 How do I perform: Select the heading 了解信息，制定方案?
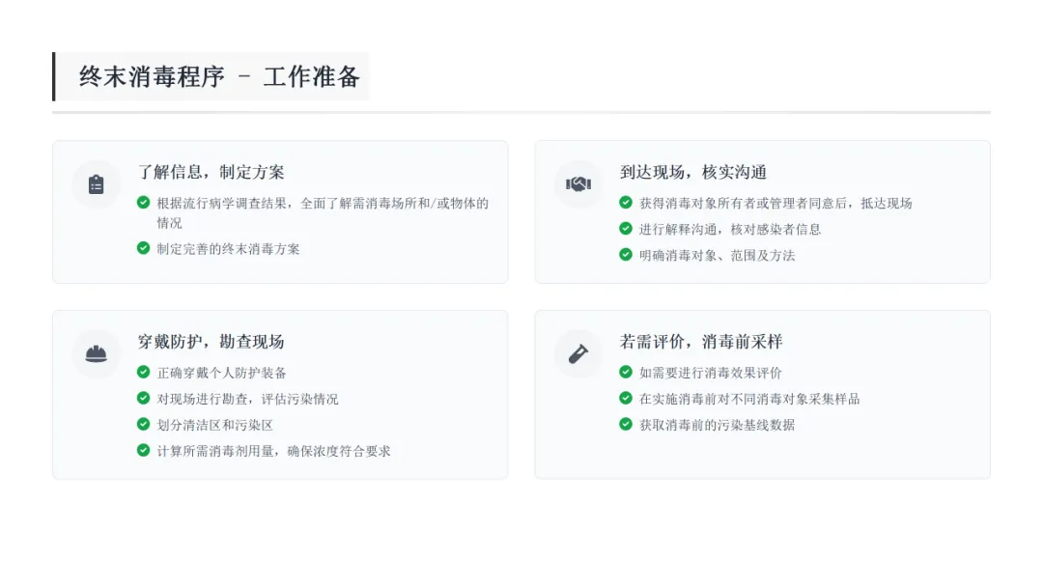211,173
